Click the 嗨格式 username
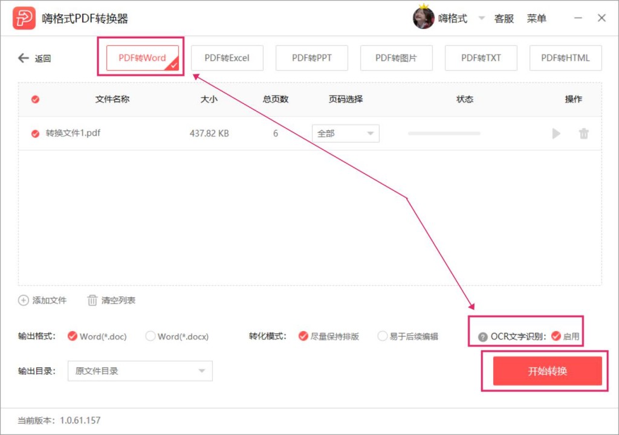Viewport: 619px width, 435px height. (453, 19)
